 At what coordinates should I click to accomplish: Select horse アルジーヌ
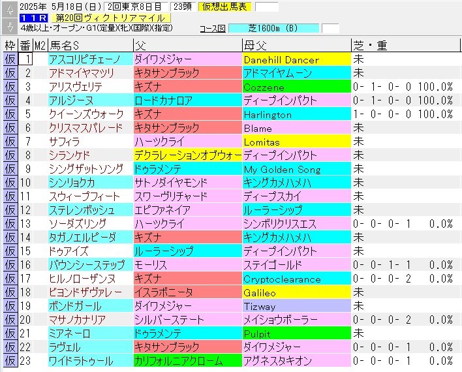coord(91,101)
